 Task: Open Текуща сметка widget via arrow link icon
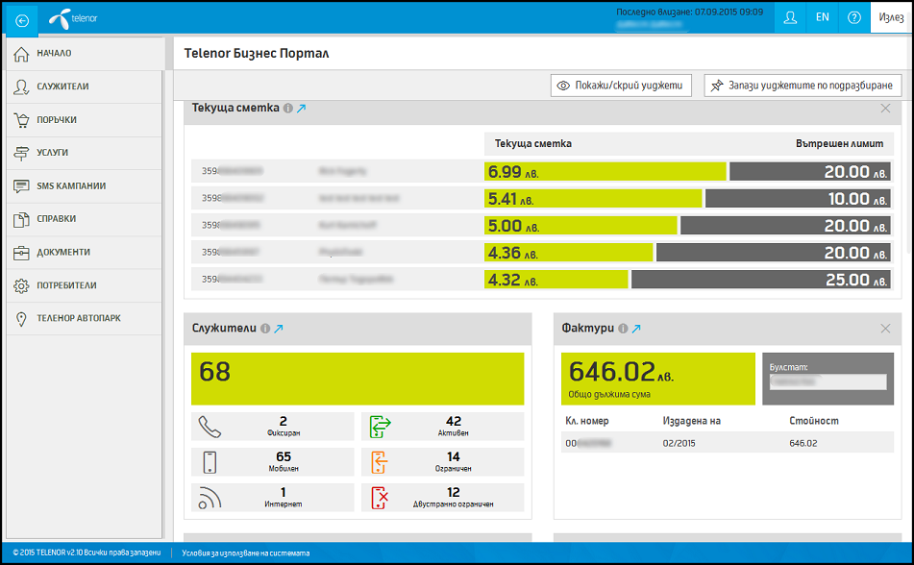[x=302, y=108]
